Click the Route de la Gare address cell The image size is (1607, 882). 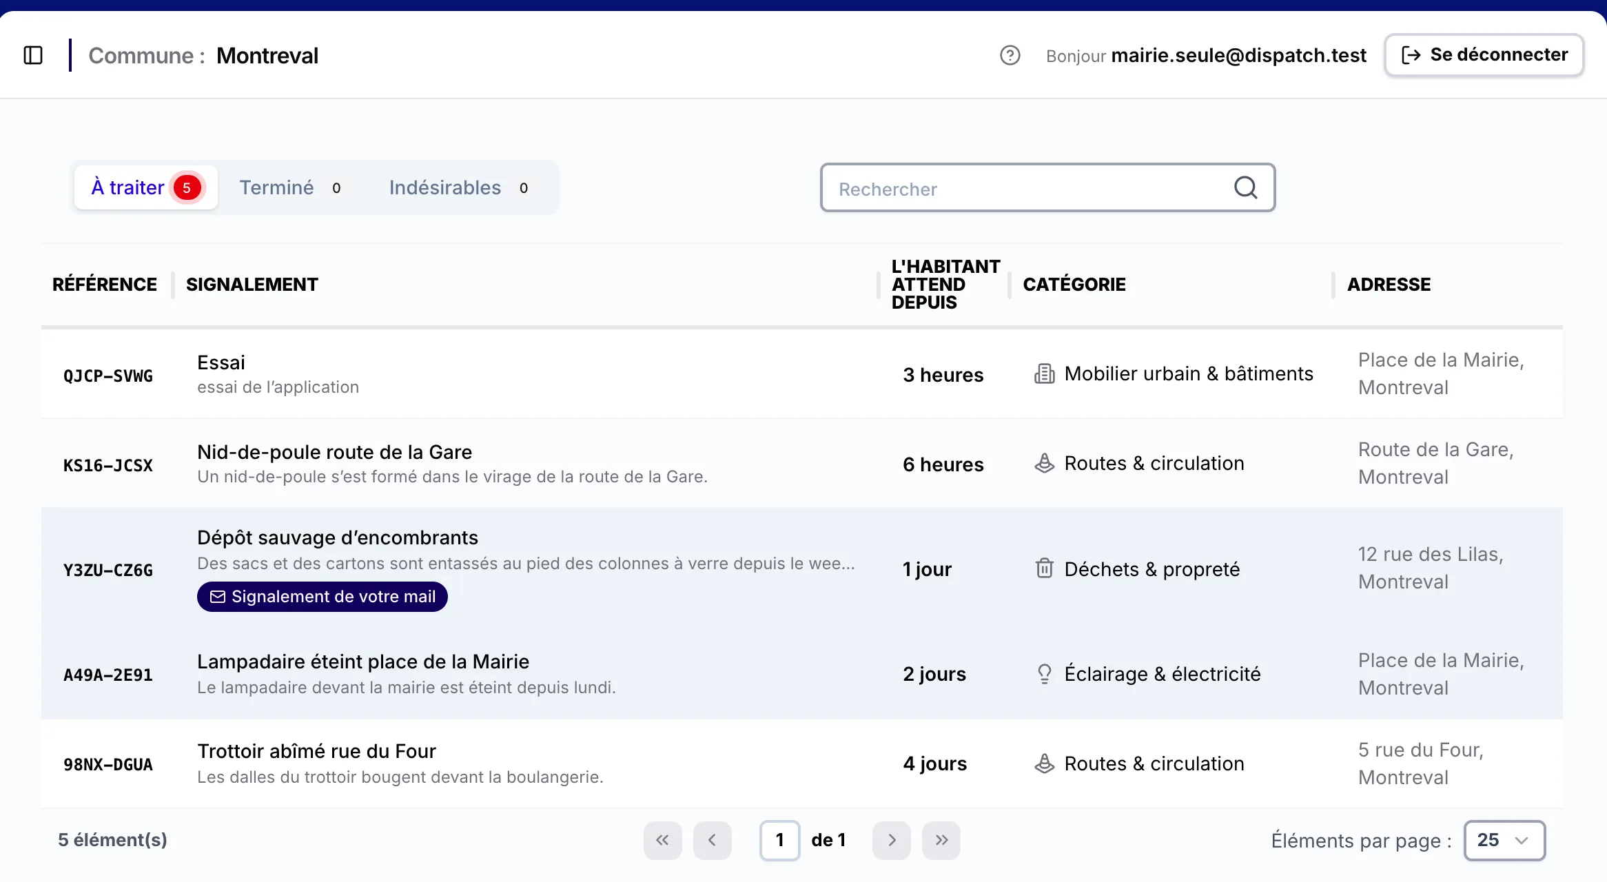click(x=1436, y=463)
